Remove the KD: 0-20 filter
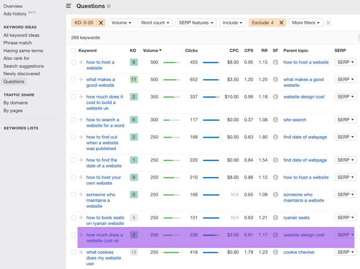360x269 pixels. (x=101, y=23)
